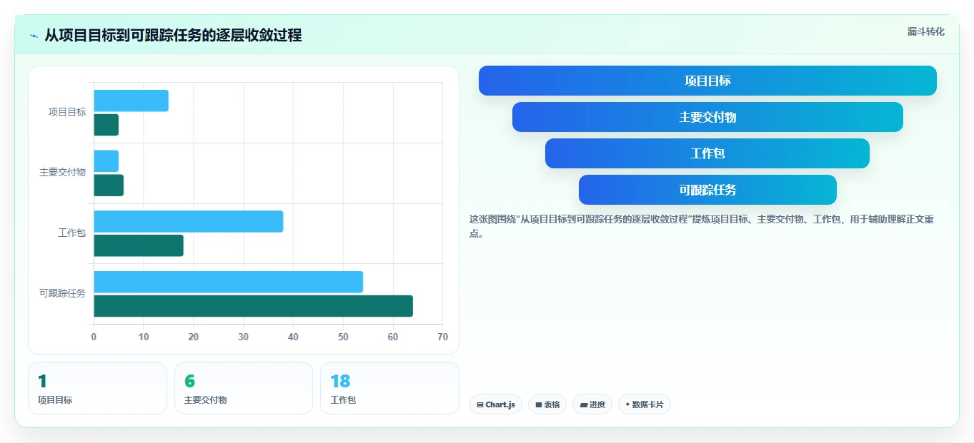Click the x-axis tick label 30

pyautogui.click(x=244, y=337)
